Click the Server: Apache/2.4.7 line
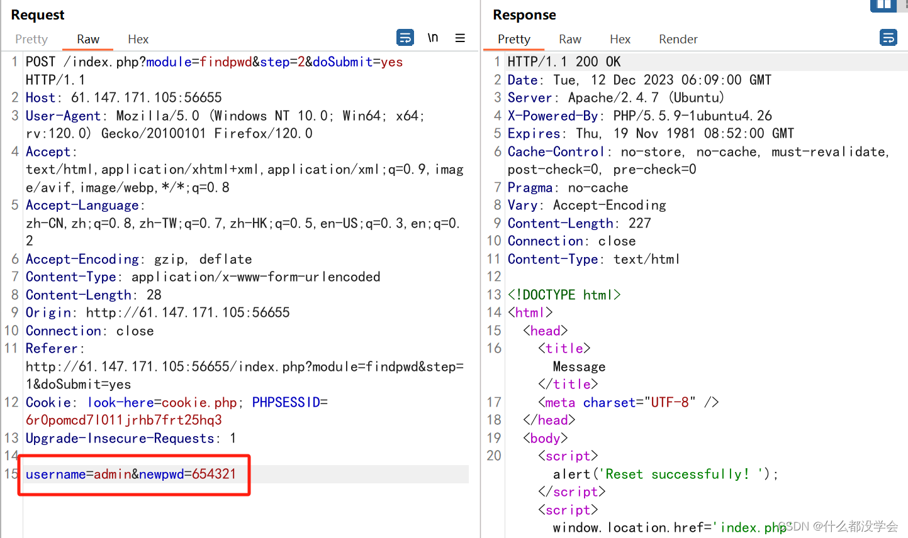The height and width of the screenshot is (538, 908). [x=616, y=97]
